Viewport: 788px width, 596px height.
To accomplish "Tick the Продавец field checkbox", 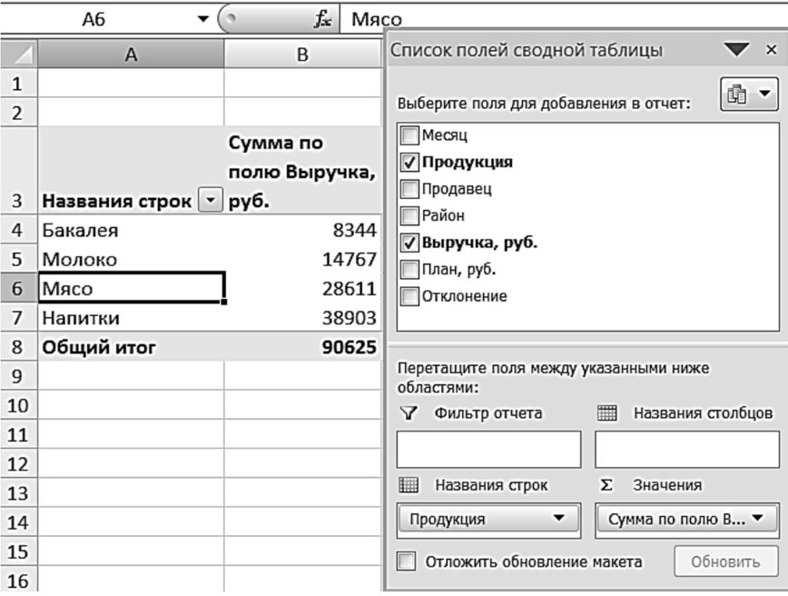I will pos(409,189).
